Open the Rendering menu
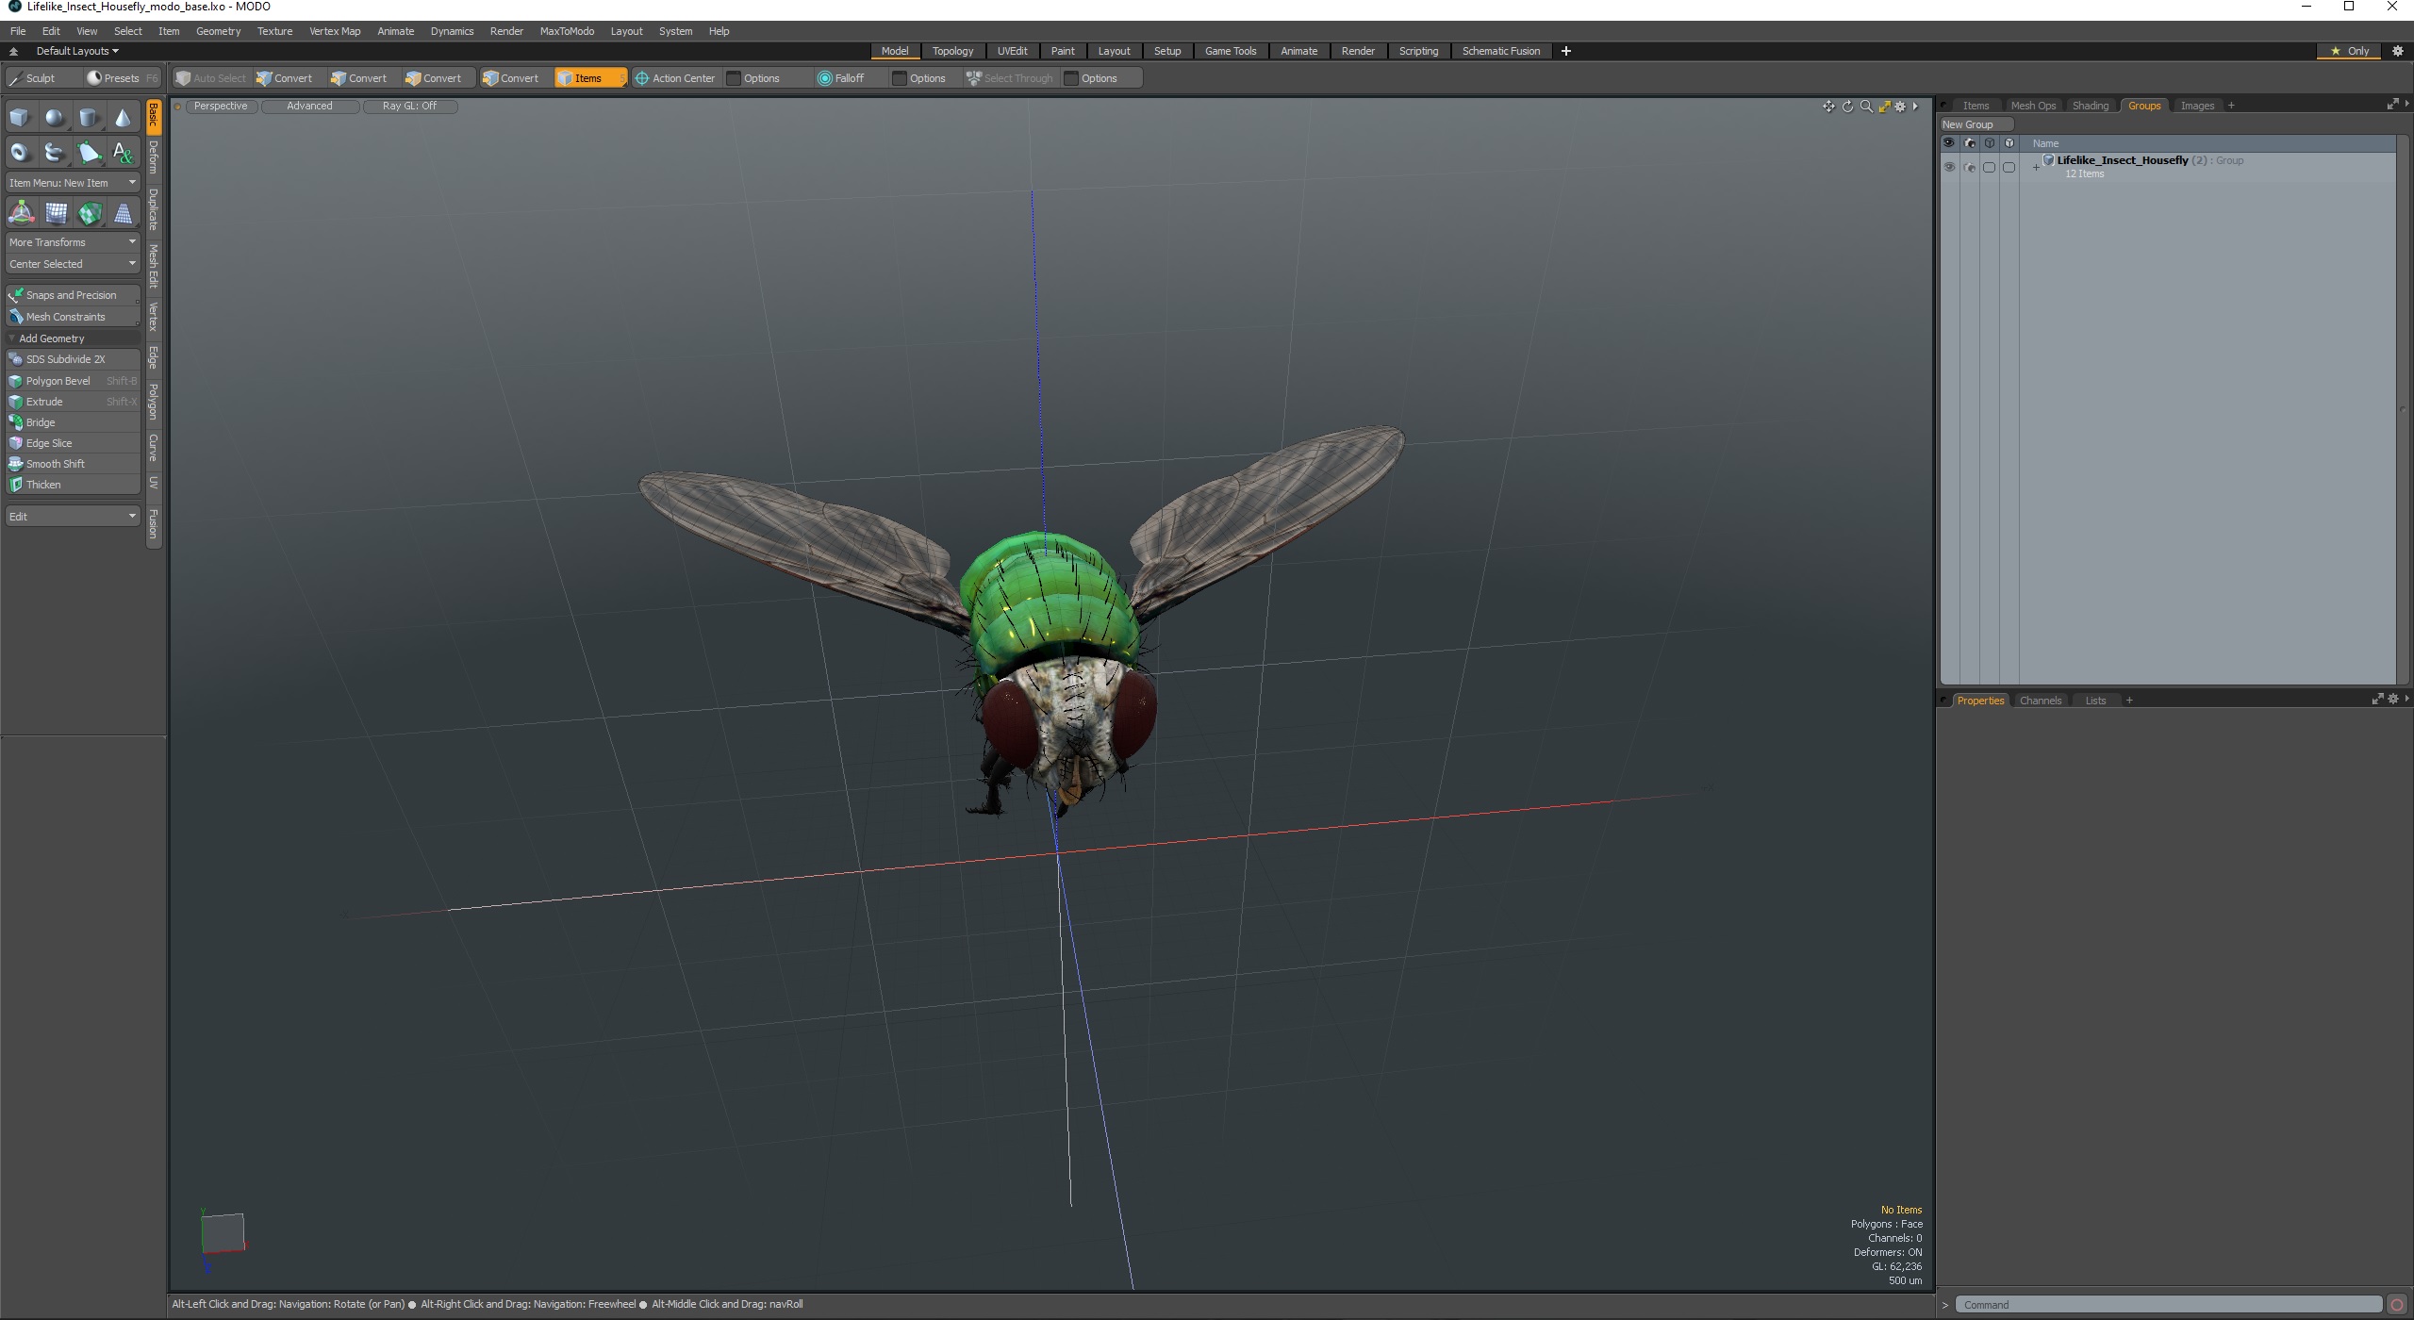 [504, 29]
